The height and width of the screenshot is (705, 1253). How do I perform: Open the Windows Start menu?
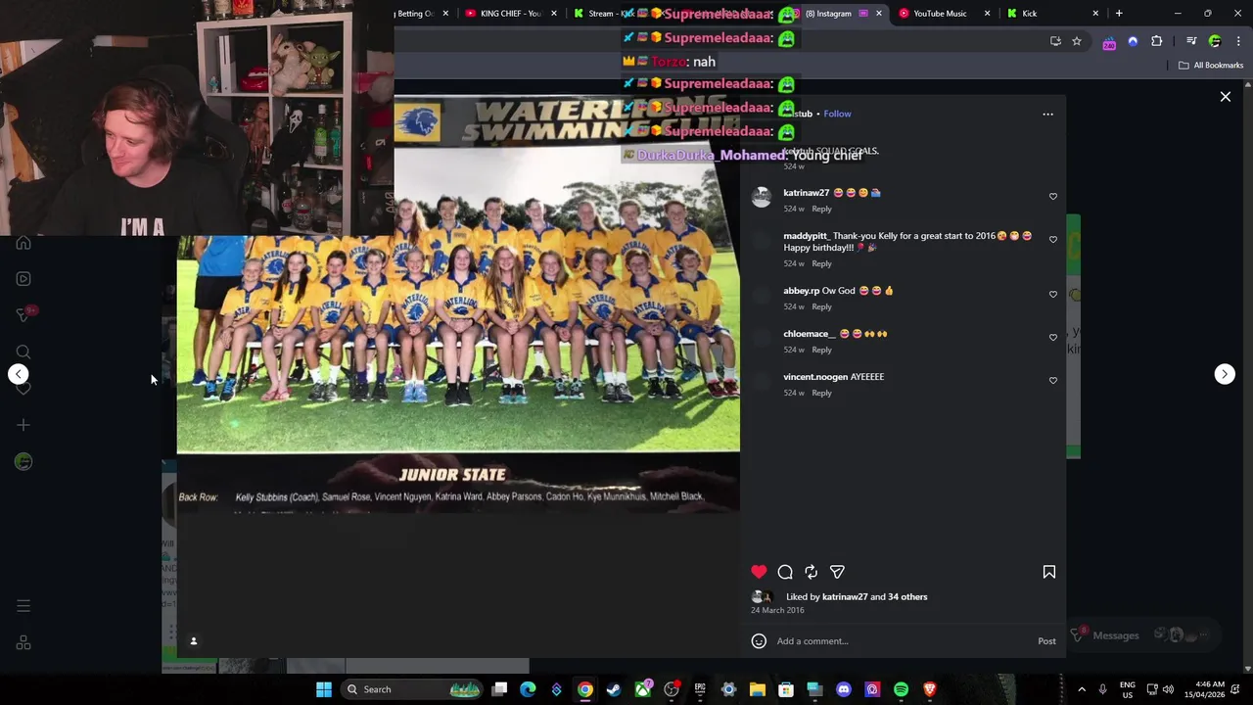(324, 689)
